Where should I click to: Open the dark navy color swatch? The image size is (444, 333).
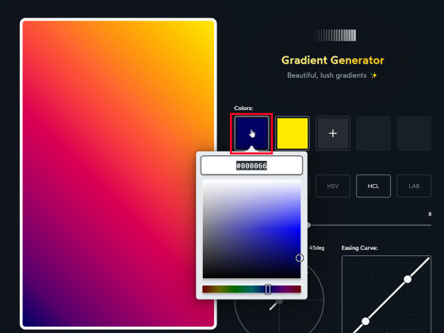(251, 133)
